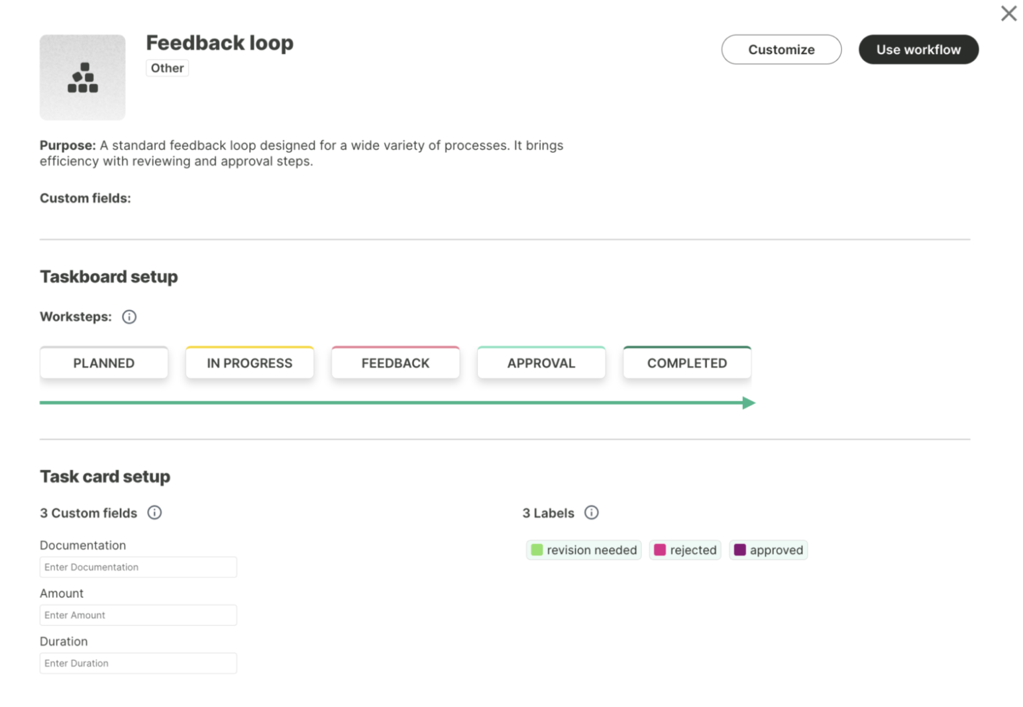This screenshot has height=707, width=1023.
Task: Click into the Enter Duration field
Action: click(x=138, y=663)
